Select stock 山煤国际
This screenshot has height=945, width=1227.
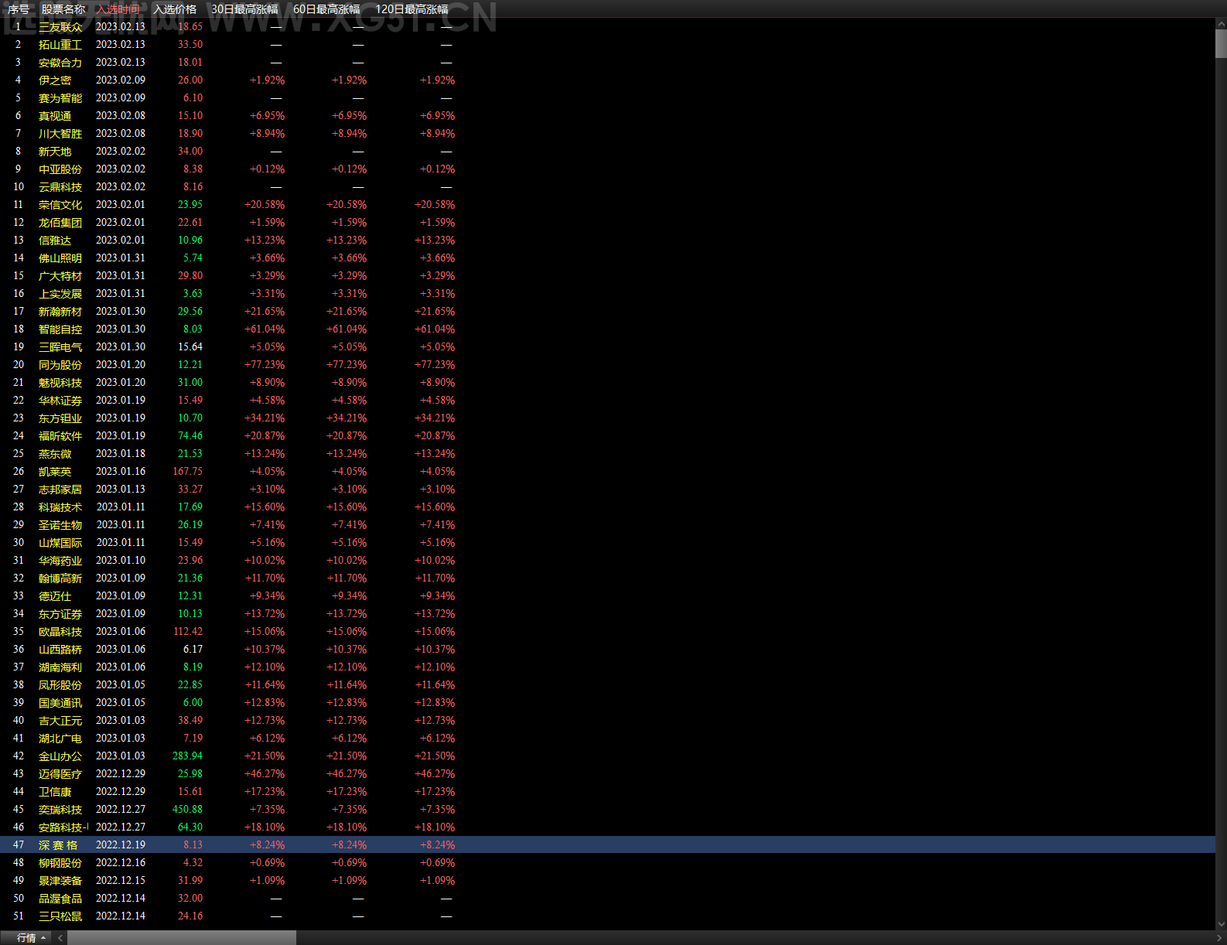(x=60, y=543)
